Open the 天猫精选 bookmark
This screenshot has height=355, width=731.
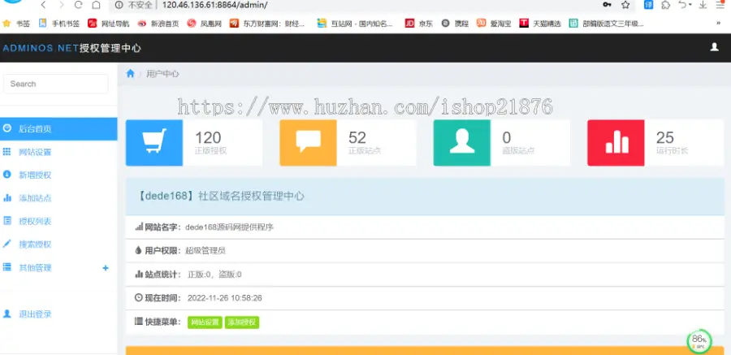pos(541,24)
